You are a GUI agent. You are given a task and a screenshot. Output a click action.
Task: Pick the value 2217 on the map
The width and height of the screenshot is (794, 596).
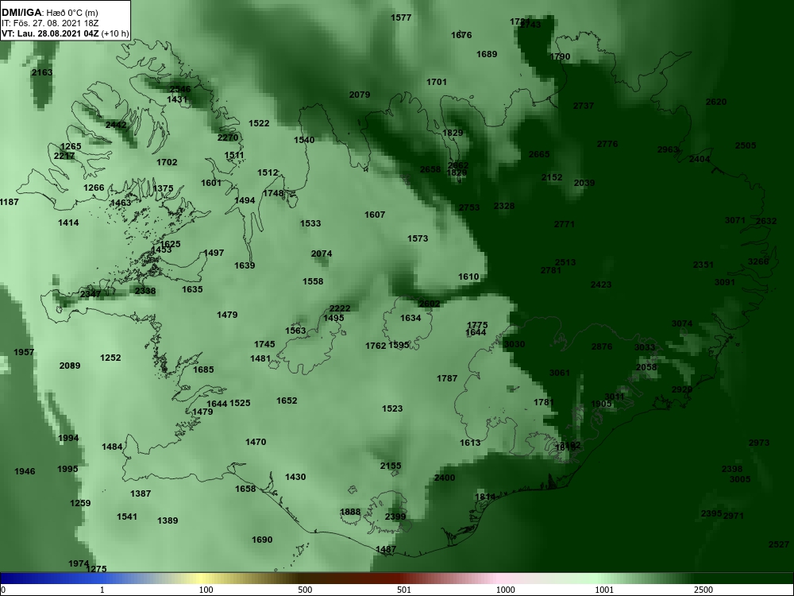64,156
